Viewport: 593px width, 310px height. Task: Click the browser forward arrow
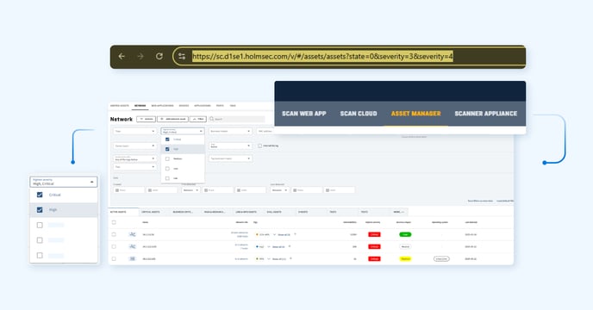[x=140, y=56]
